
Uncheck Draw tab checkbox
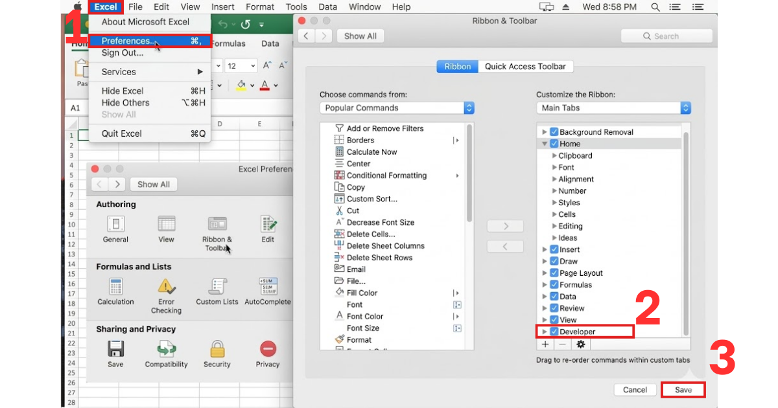[554, 261]
